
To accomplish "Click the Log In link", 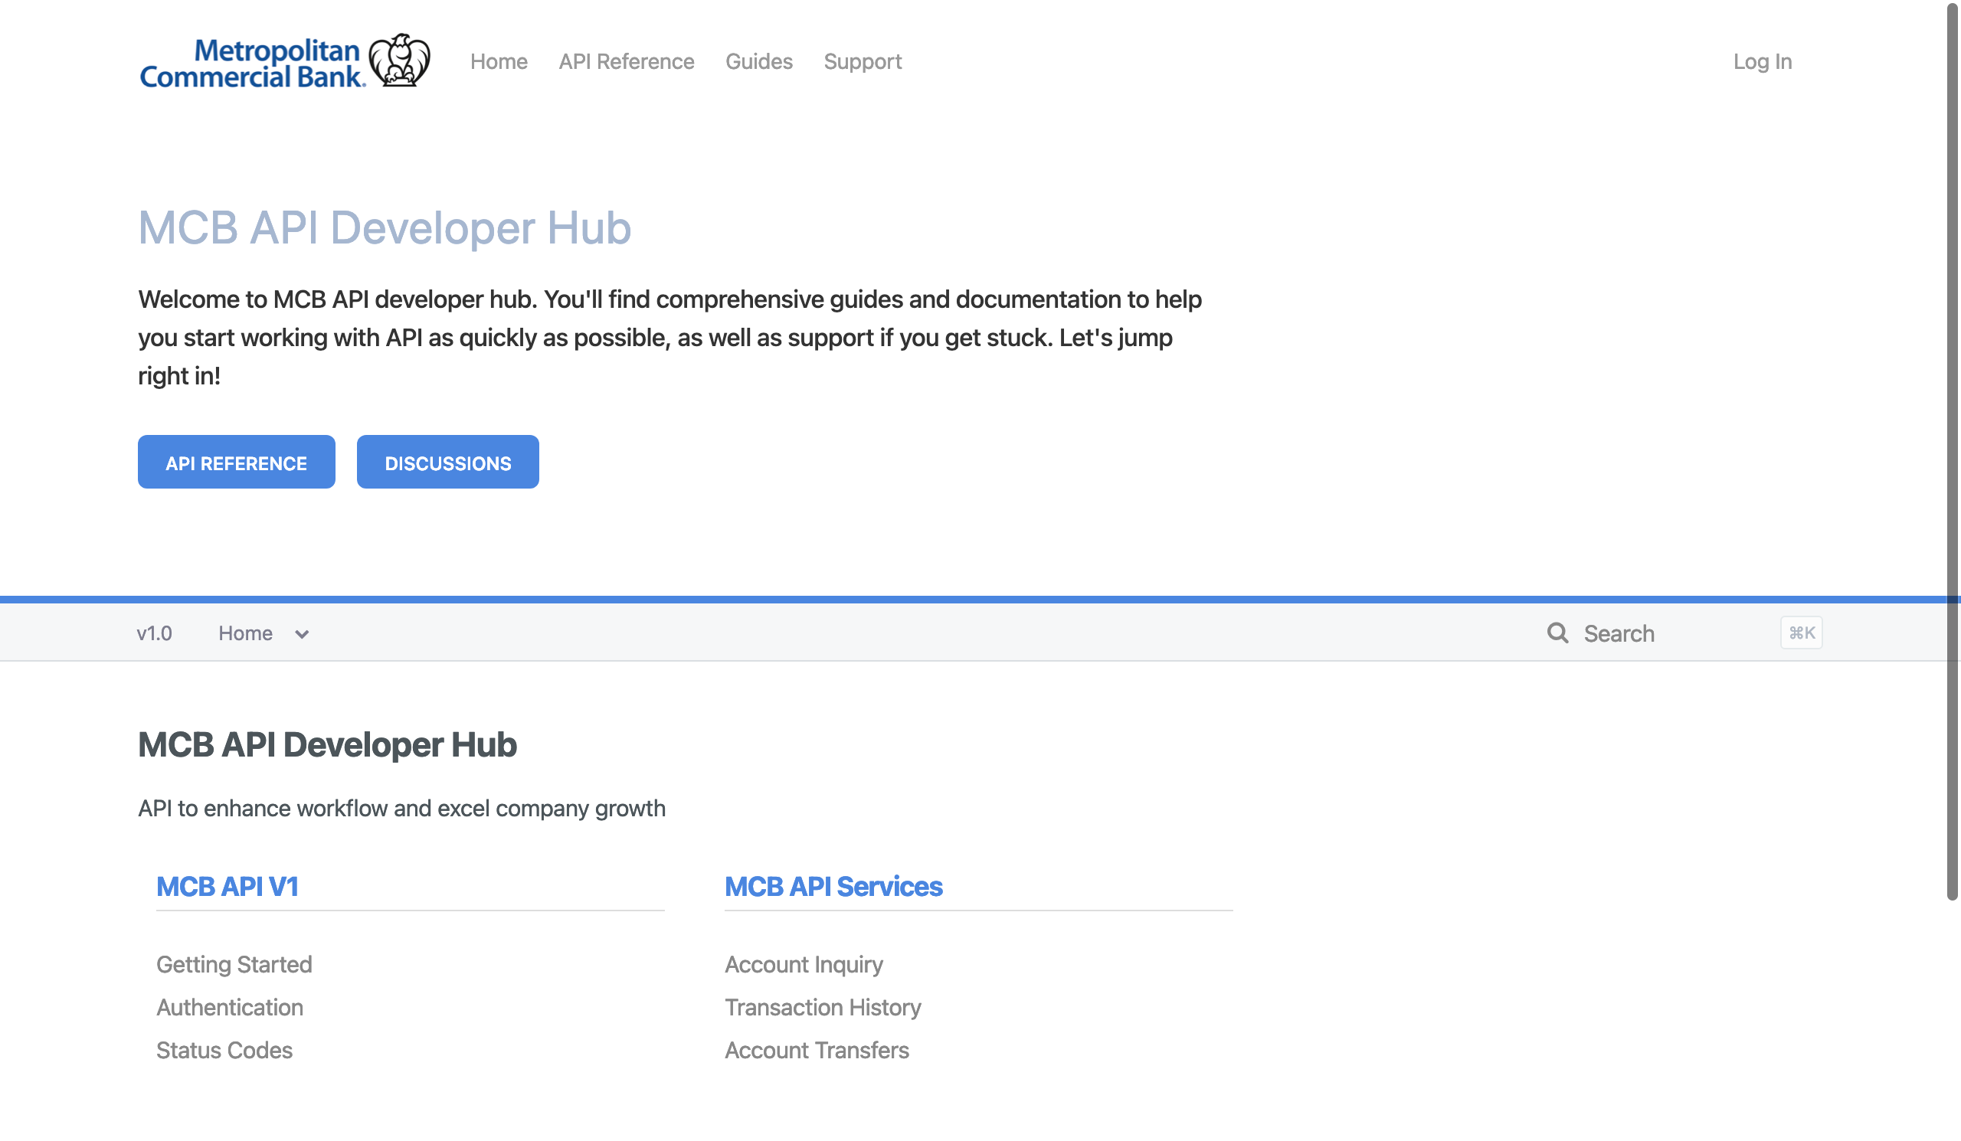I will (x=1762, y=61).
